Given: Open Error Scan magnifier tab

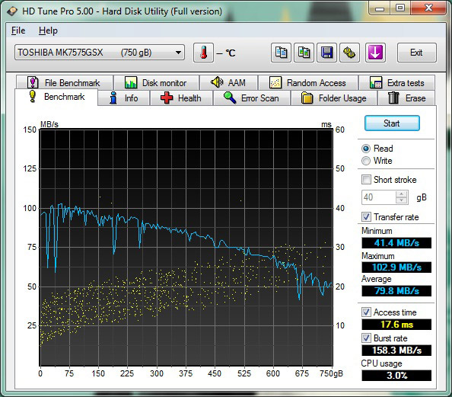Looking at the screenshot, I should 252,98.
